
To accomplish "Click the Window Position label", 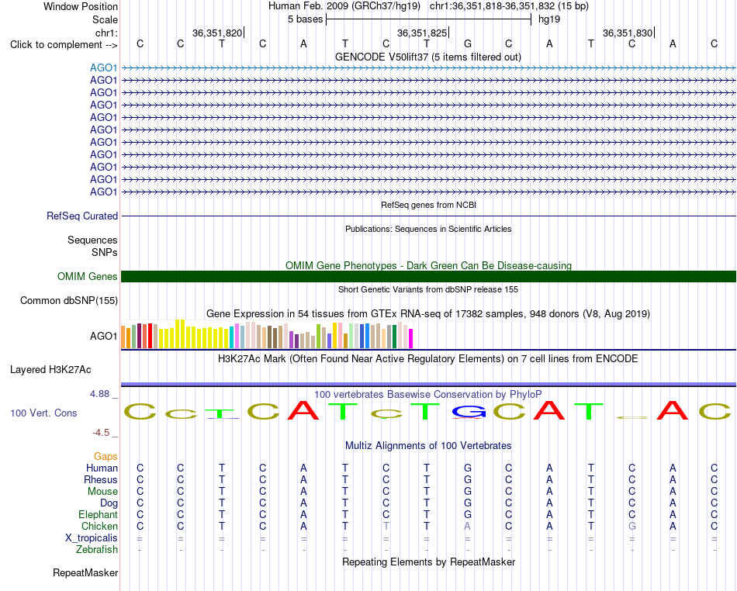I will tap(81, 6).
